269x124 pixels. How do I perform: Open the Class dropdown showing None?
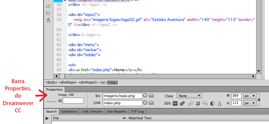pos(189,96)
